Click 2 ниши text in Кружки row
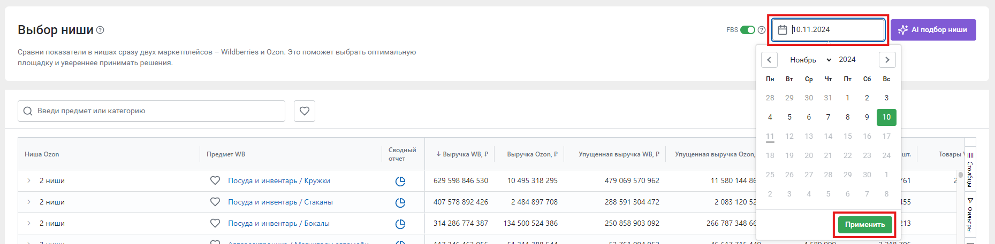Image resolution: width=995 pixels, height=244 pixels. [x=52, y=180]
